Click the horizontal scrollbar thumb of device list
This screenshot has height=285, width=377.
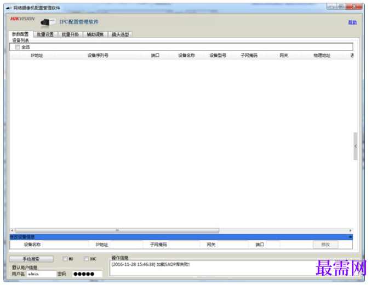(x=117, y=230)
